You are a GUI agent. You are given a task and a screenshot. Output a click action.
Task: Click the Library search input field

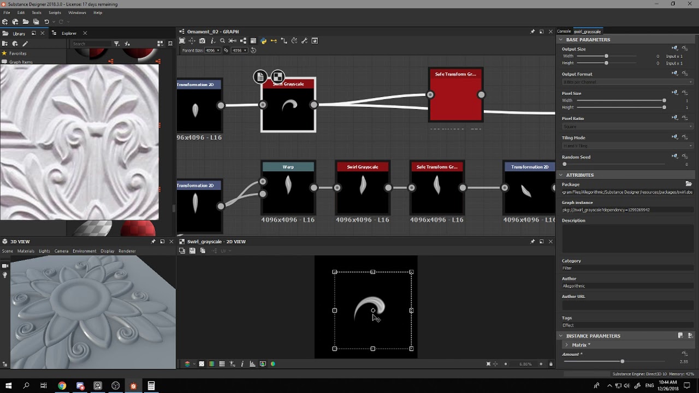coord(90,44)
